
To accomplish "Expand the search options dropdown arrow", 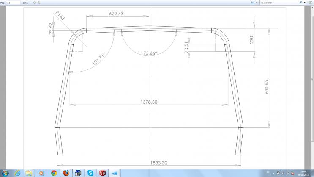I will 304,3.
